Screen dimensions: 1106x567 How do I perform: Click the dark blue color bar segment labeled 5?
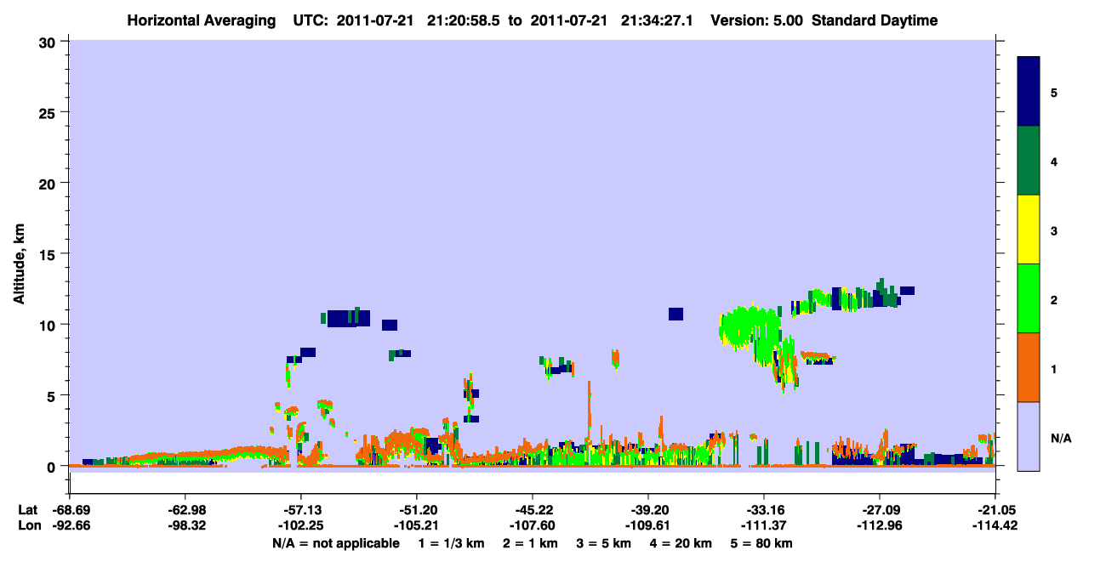click(1029, 91)
